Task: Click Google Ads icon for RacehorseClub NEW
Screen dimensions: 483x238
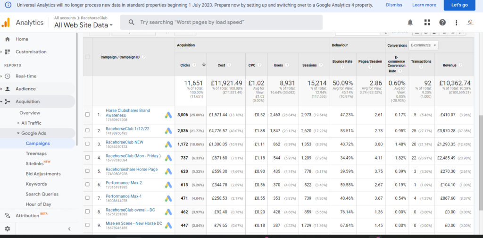Action: click(x=168, y=144)
